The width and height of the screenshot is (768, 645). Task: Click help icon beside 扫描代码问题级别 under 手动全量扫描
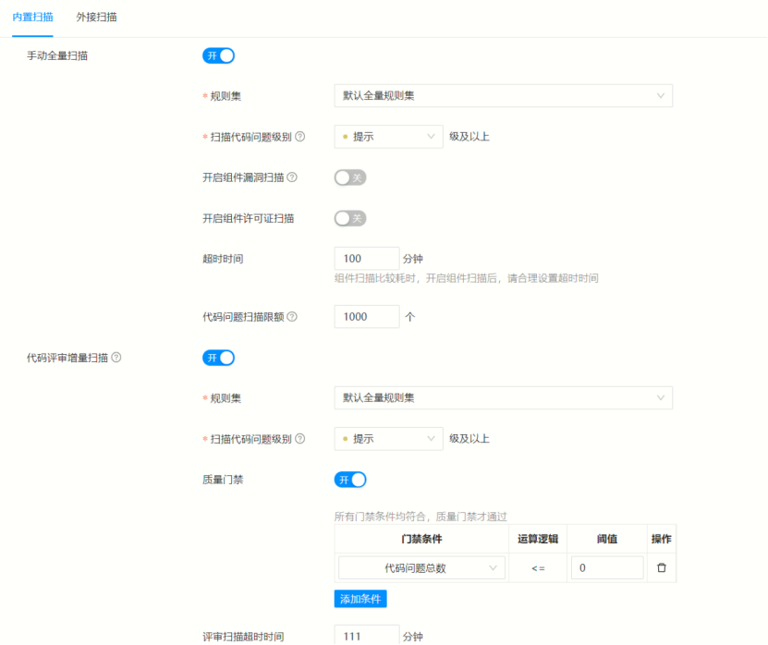[x=300, y=137]
